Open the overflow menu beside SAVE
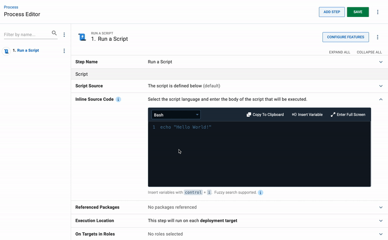The image size is (388, 240). point(378,12)
